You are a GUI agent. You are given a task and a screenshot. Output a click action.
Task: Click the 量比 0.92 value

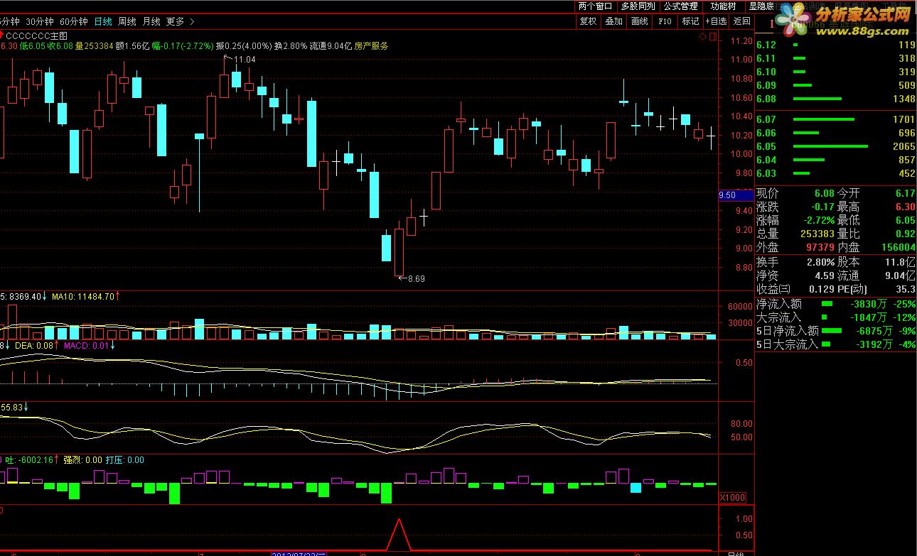[905, 233]
